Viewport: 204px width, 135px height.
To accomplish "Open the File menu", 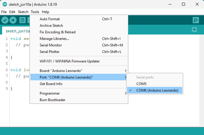I will (x=4, y=12).
